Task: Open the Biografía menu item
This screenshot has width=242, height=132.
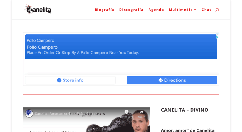Action: pyautogui.click(x=104, y=10)
